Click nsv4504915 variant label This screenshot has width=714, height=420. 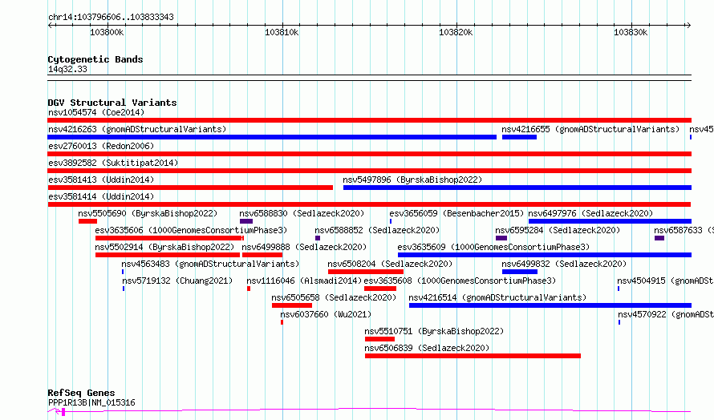click(665, 281)
